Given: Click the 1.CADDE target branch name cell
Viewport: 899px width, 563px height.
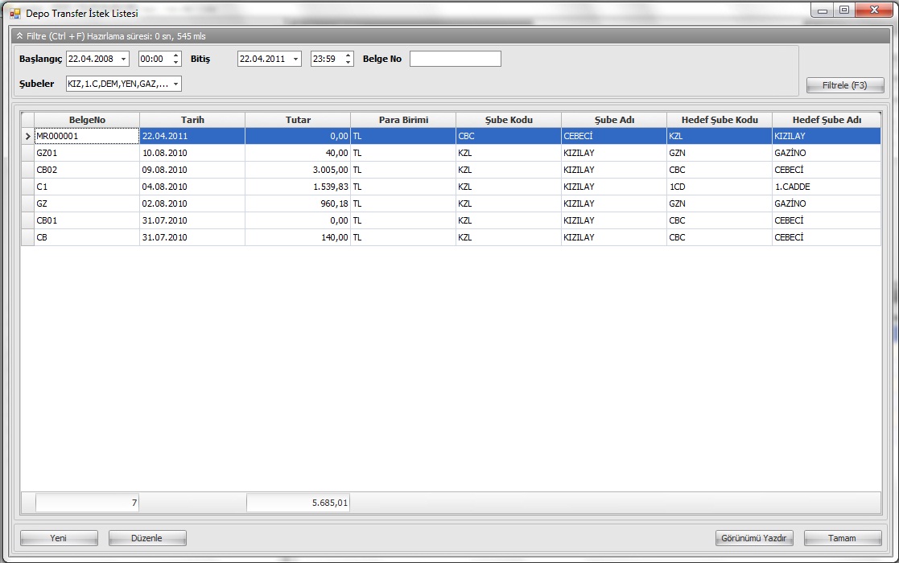Looking at the screenshot, I should pyautogui.click(x=827, y=187).
